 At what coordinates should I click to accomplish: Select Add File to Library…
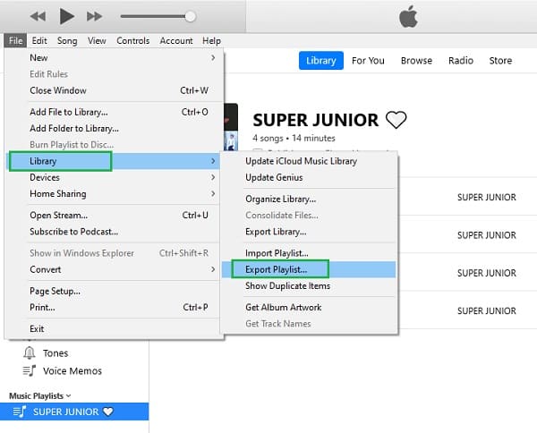[x=115, y=112]
